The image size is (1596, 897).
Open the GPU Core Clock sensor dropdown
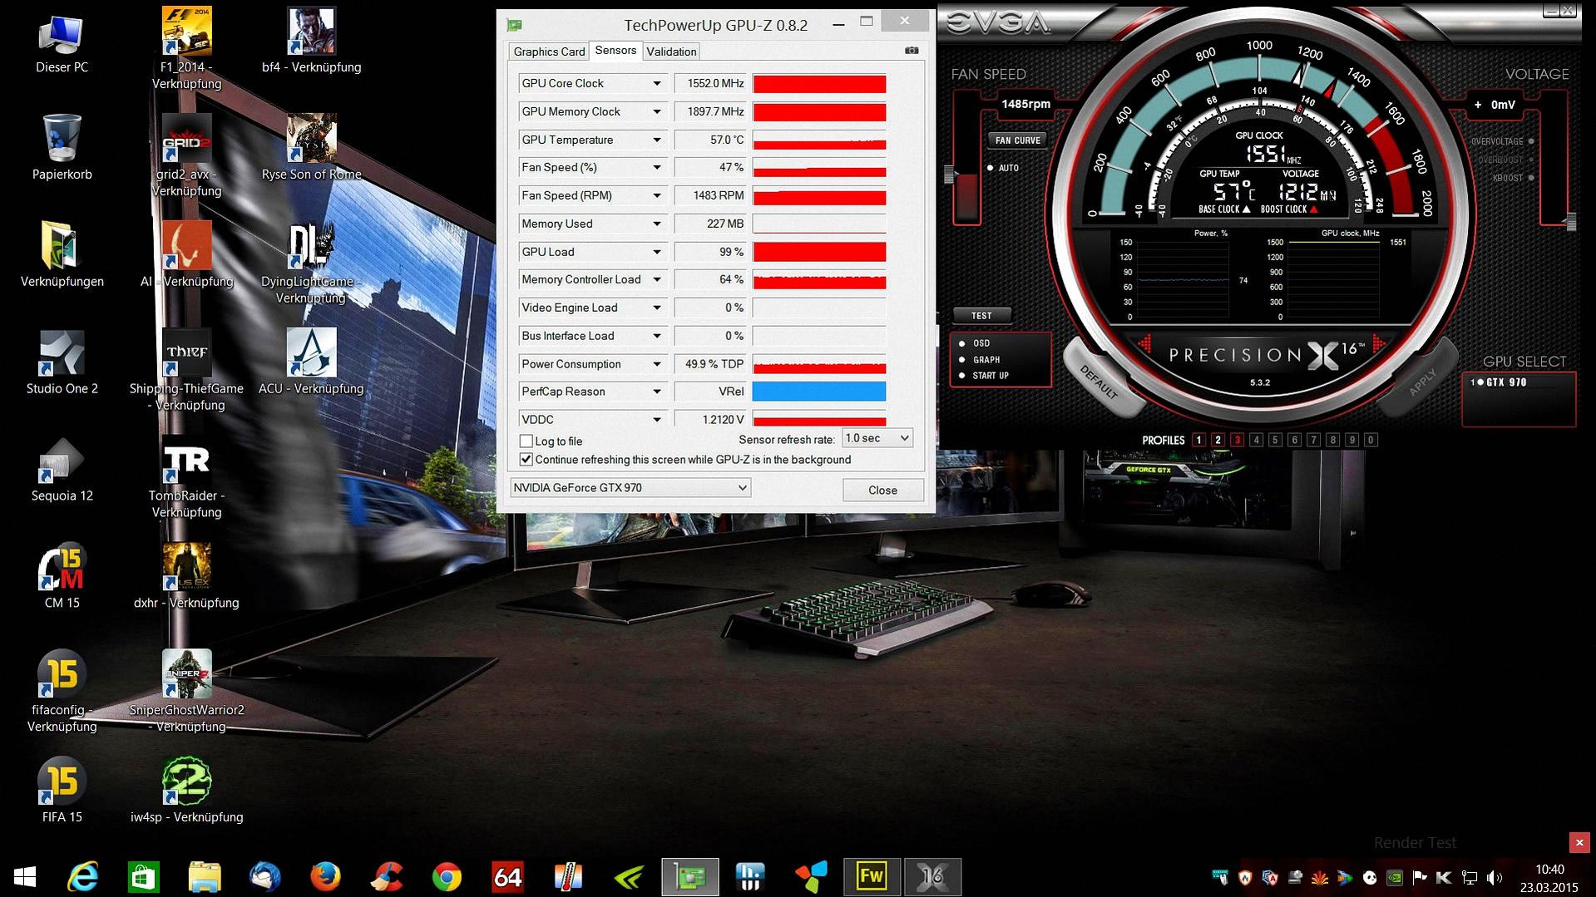(x=657, y=83)
